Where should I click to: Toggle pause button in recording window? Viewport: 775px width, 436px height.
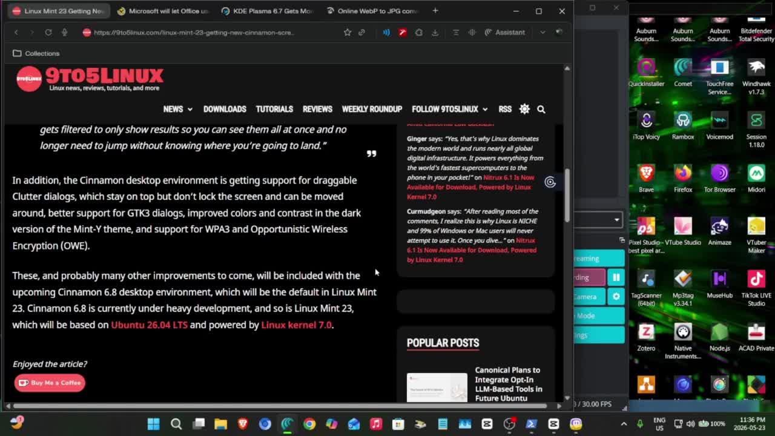pyautogui.click(x=616, y=277)
